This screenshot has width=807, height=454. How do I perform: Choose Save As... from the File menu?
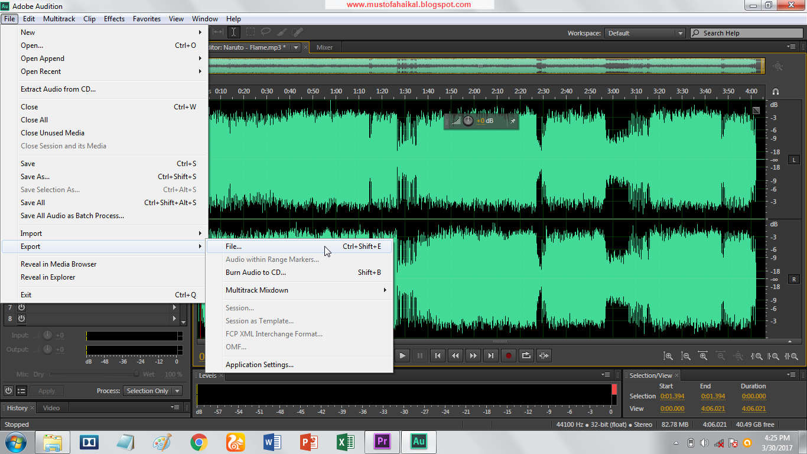point(105,177)
